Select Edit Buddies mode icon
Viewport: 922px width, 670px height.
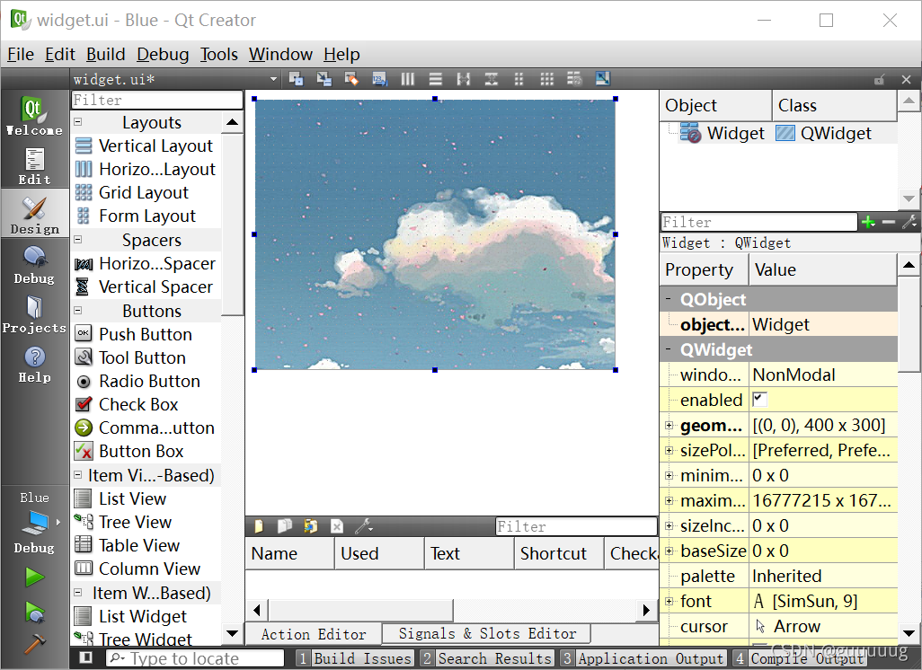click(x=351, y=79)
